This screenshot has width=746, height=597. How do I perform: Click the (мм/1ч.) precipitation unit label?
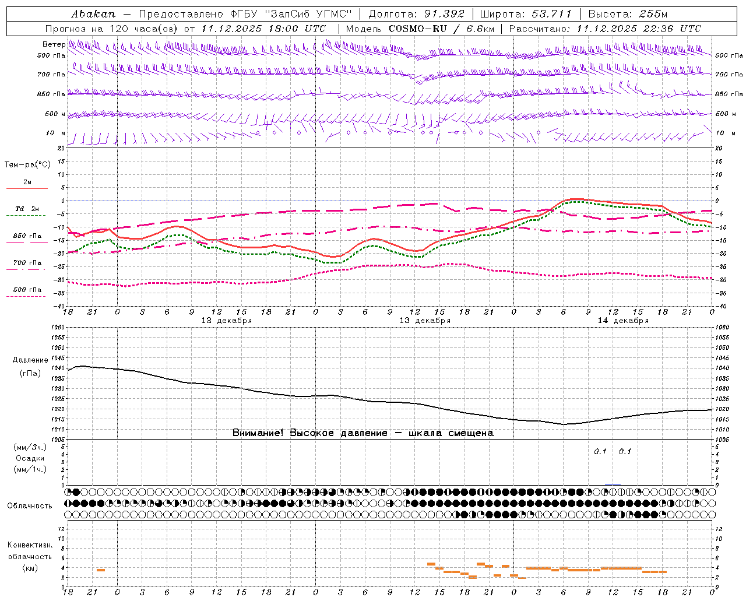click(x=30, y=469)
